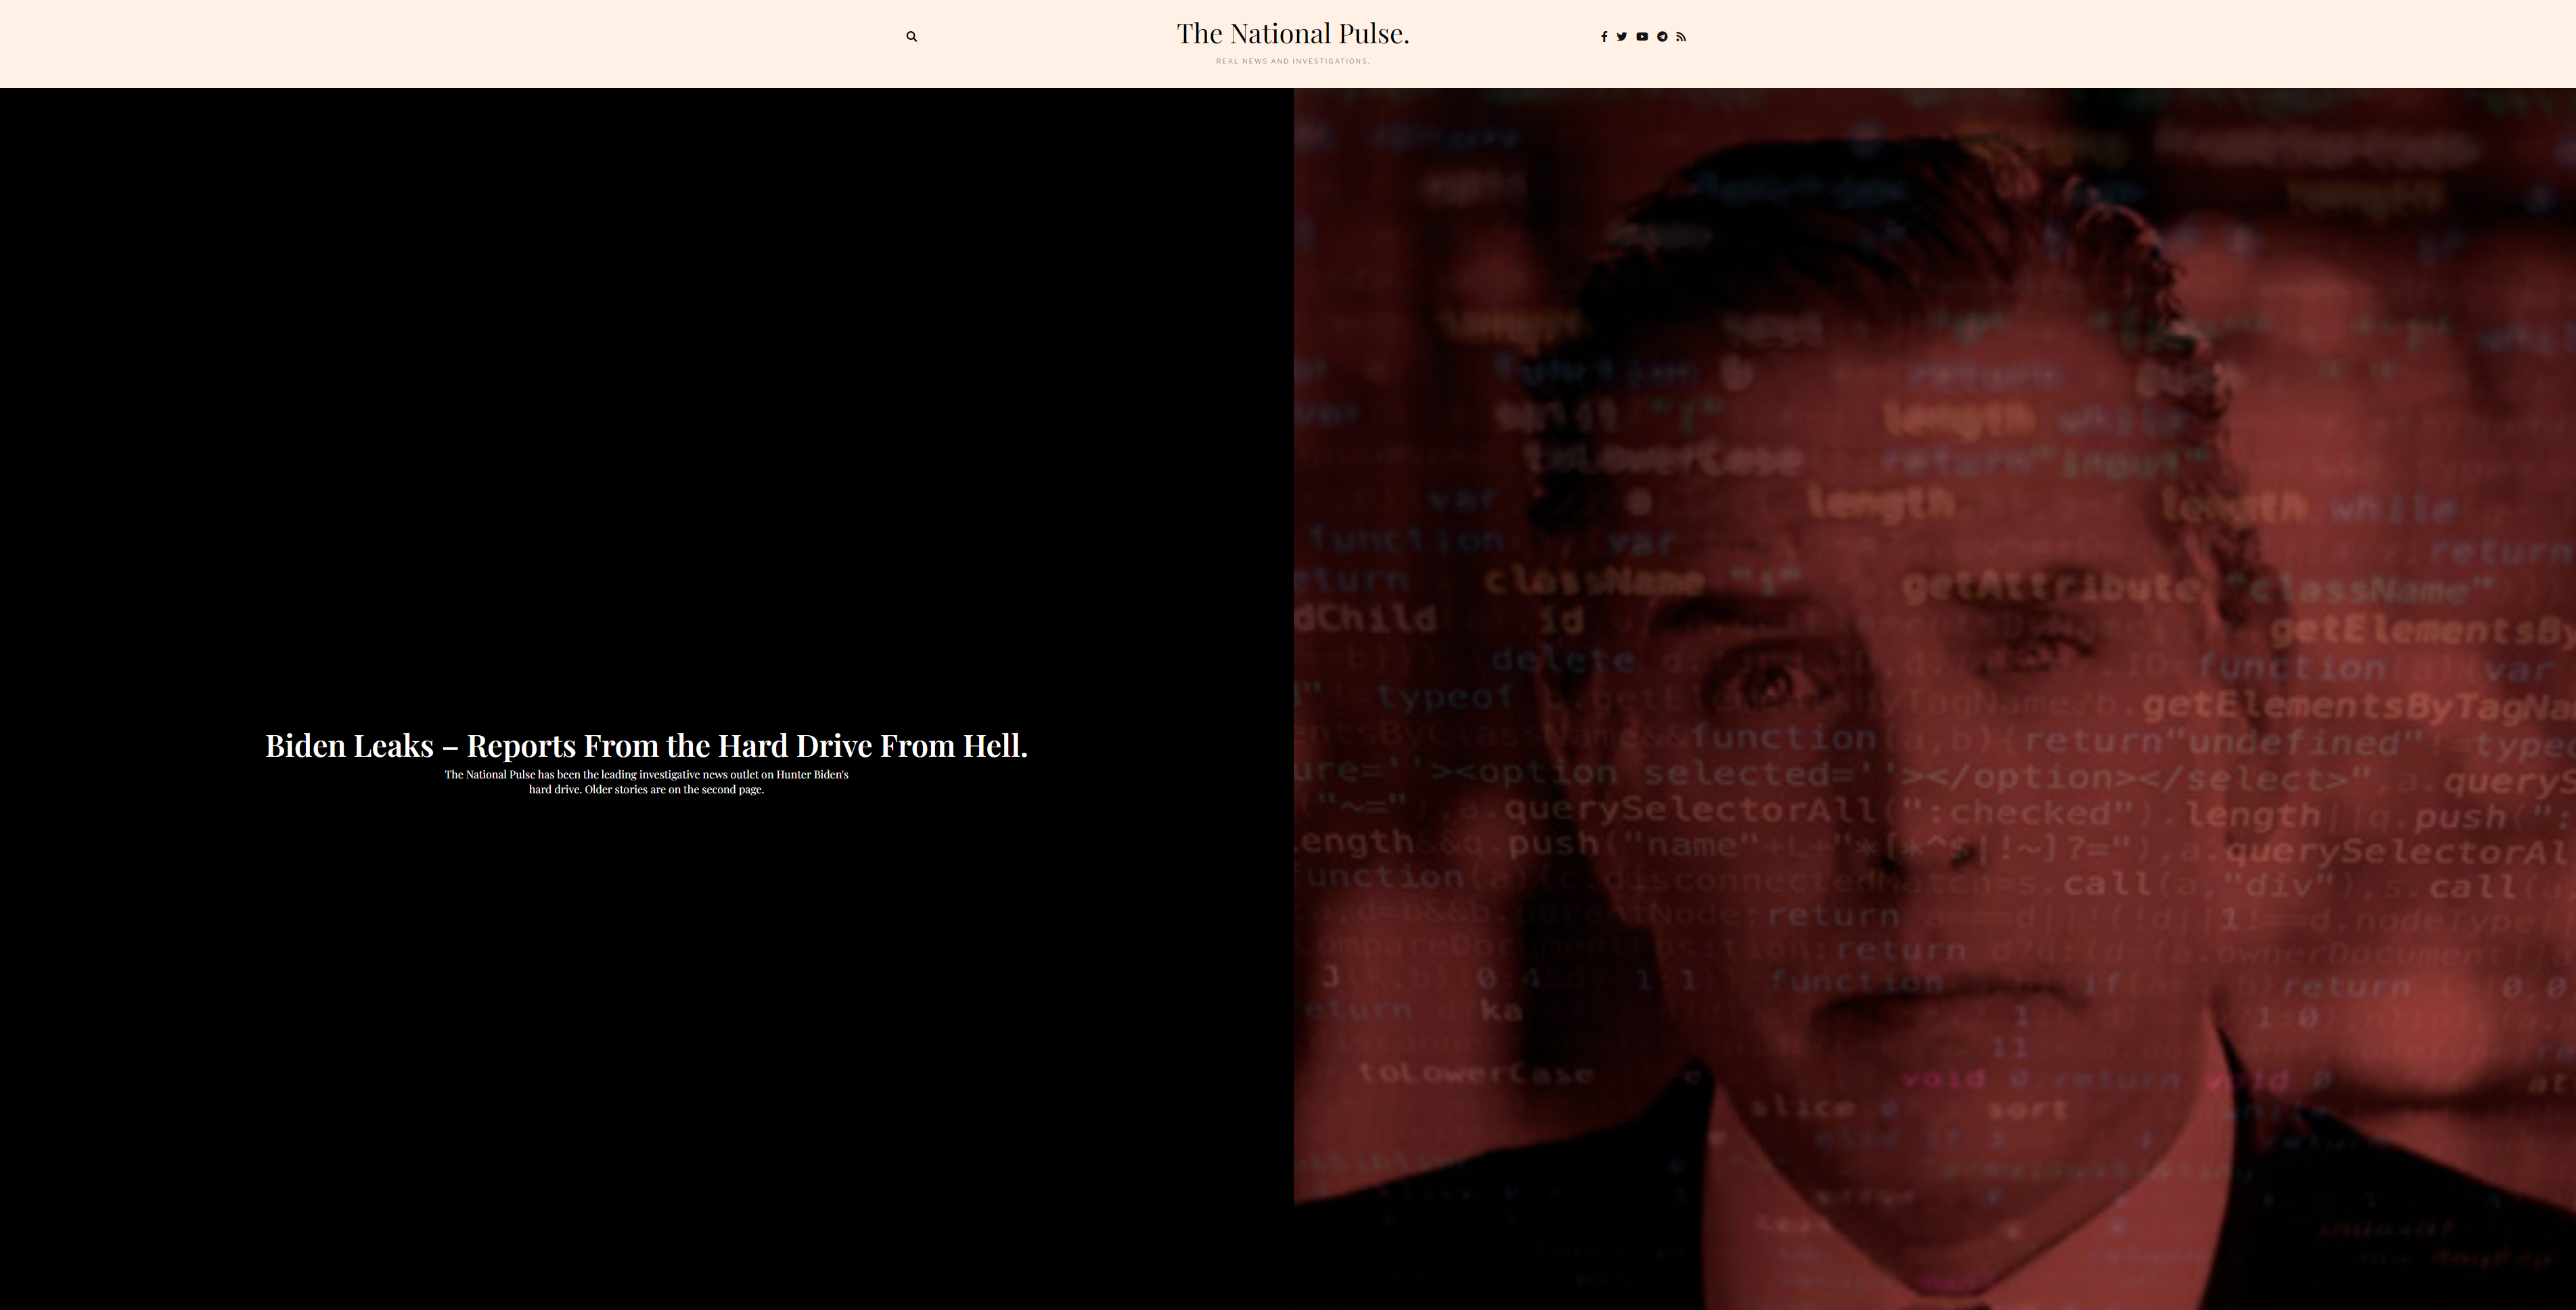Go to The National Pulse homepage logo
This screenshot has width=2576, height=1310.
[x=1293, y=34]
